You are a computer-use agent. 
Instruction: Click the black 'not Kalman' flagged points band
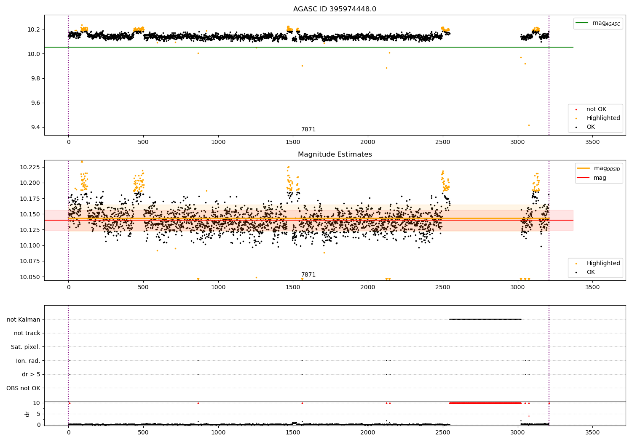[485, 319]
